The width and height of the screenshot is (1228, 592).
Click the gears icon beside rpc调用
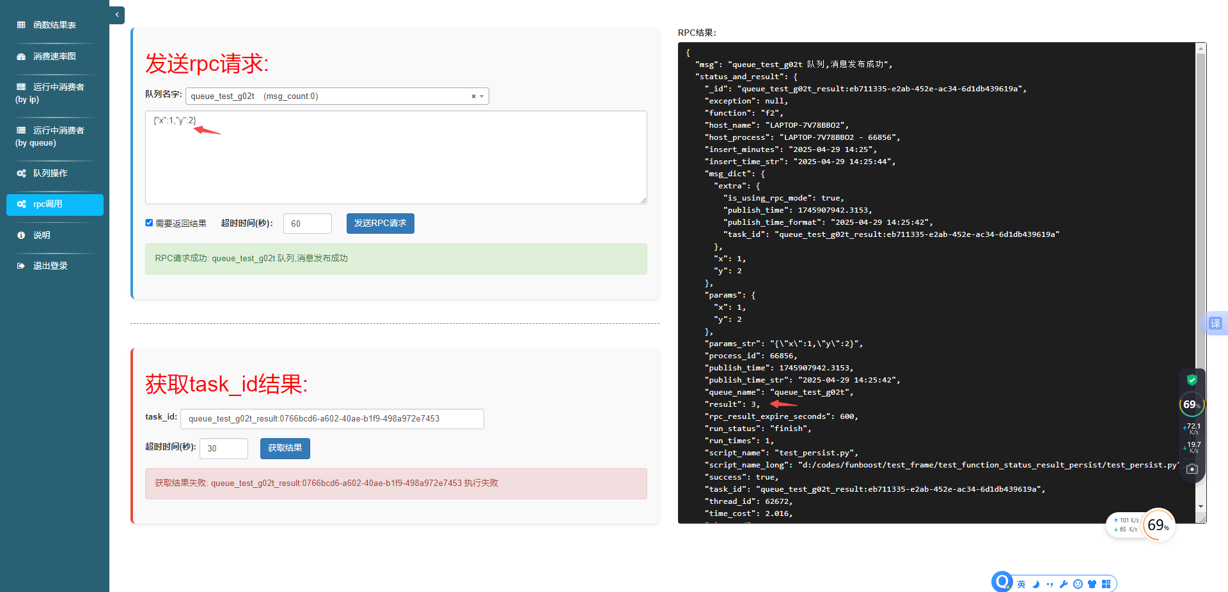(21, 204)
